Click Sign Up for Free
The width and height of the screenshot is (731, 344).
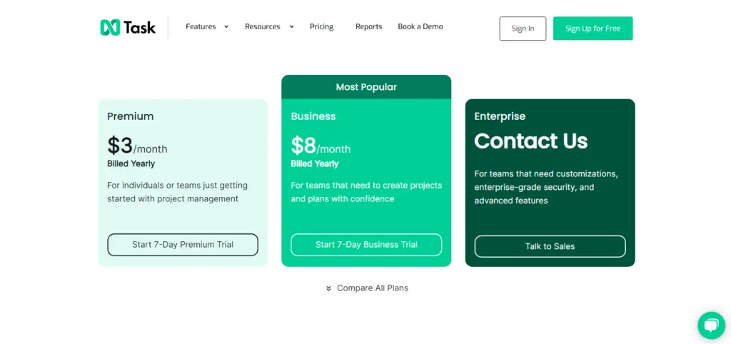tap(593, 29)
